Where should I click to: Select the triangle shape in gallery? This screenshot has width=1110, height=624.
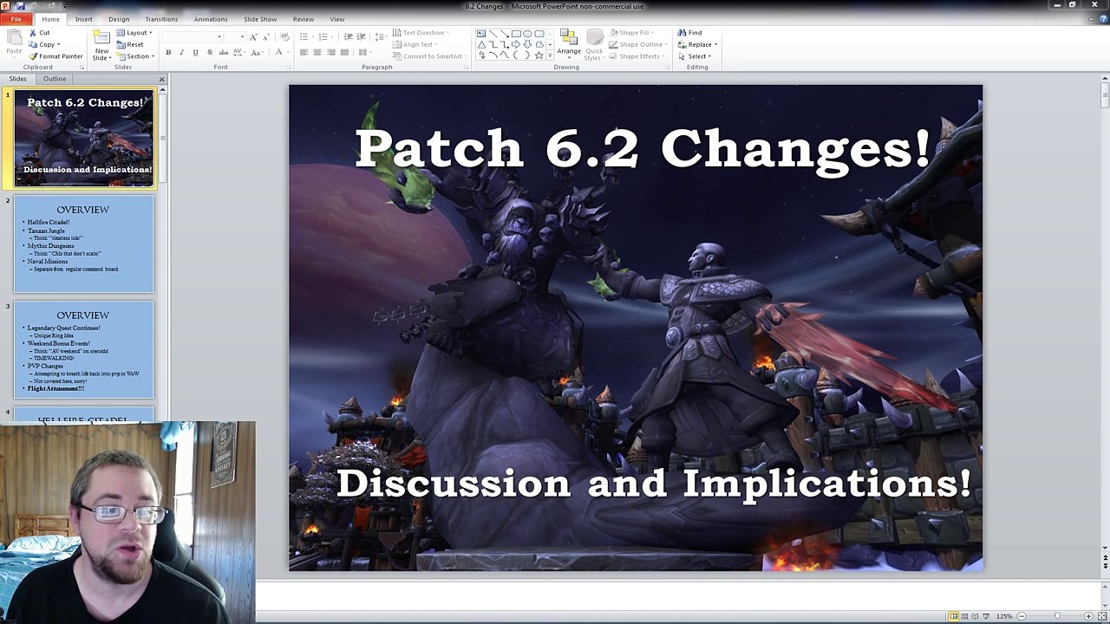481,44
